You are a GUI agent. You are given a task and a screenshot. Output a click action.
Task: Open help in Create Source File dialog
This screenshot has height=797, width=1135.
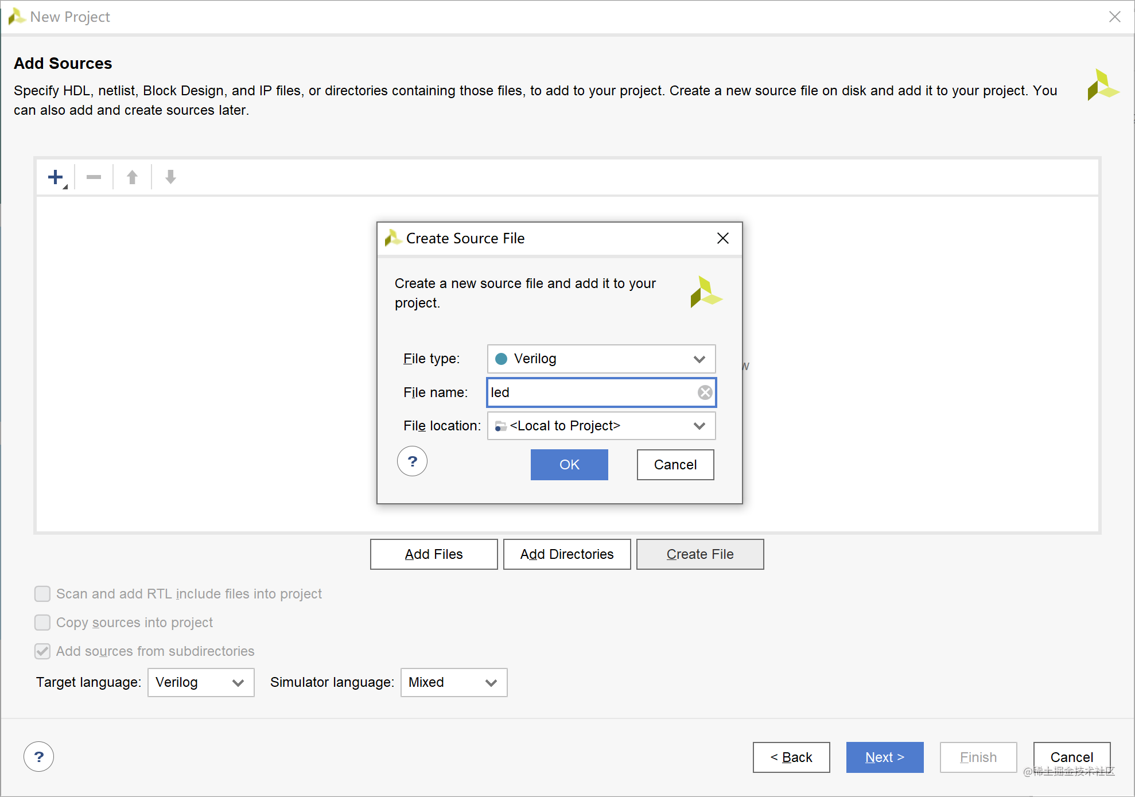[x=412, y=461]
